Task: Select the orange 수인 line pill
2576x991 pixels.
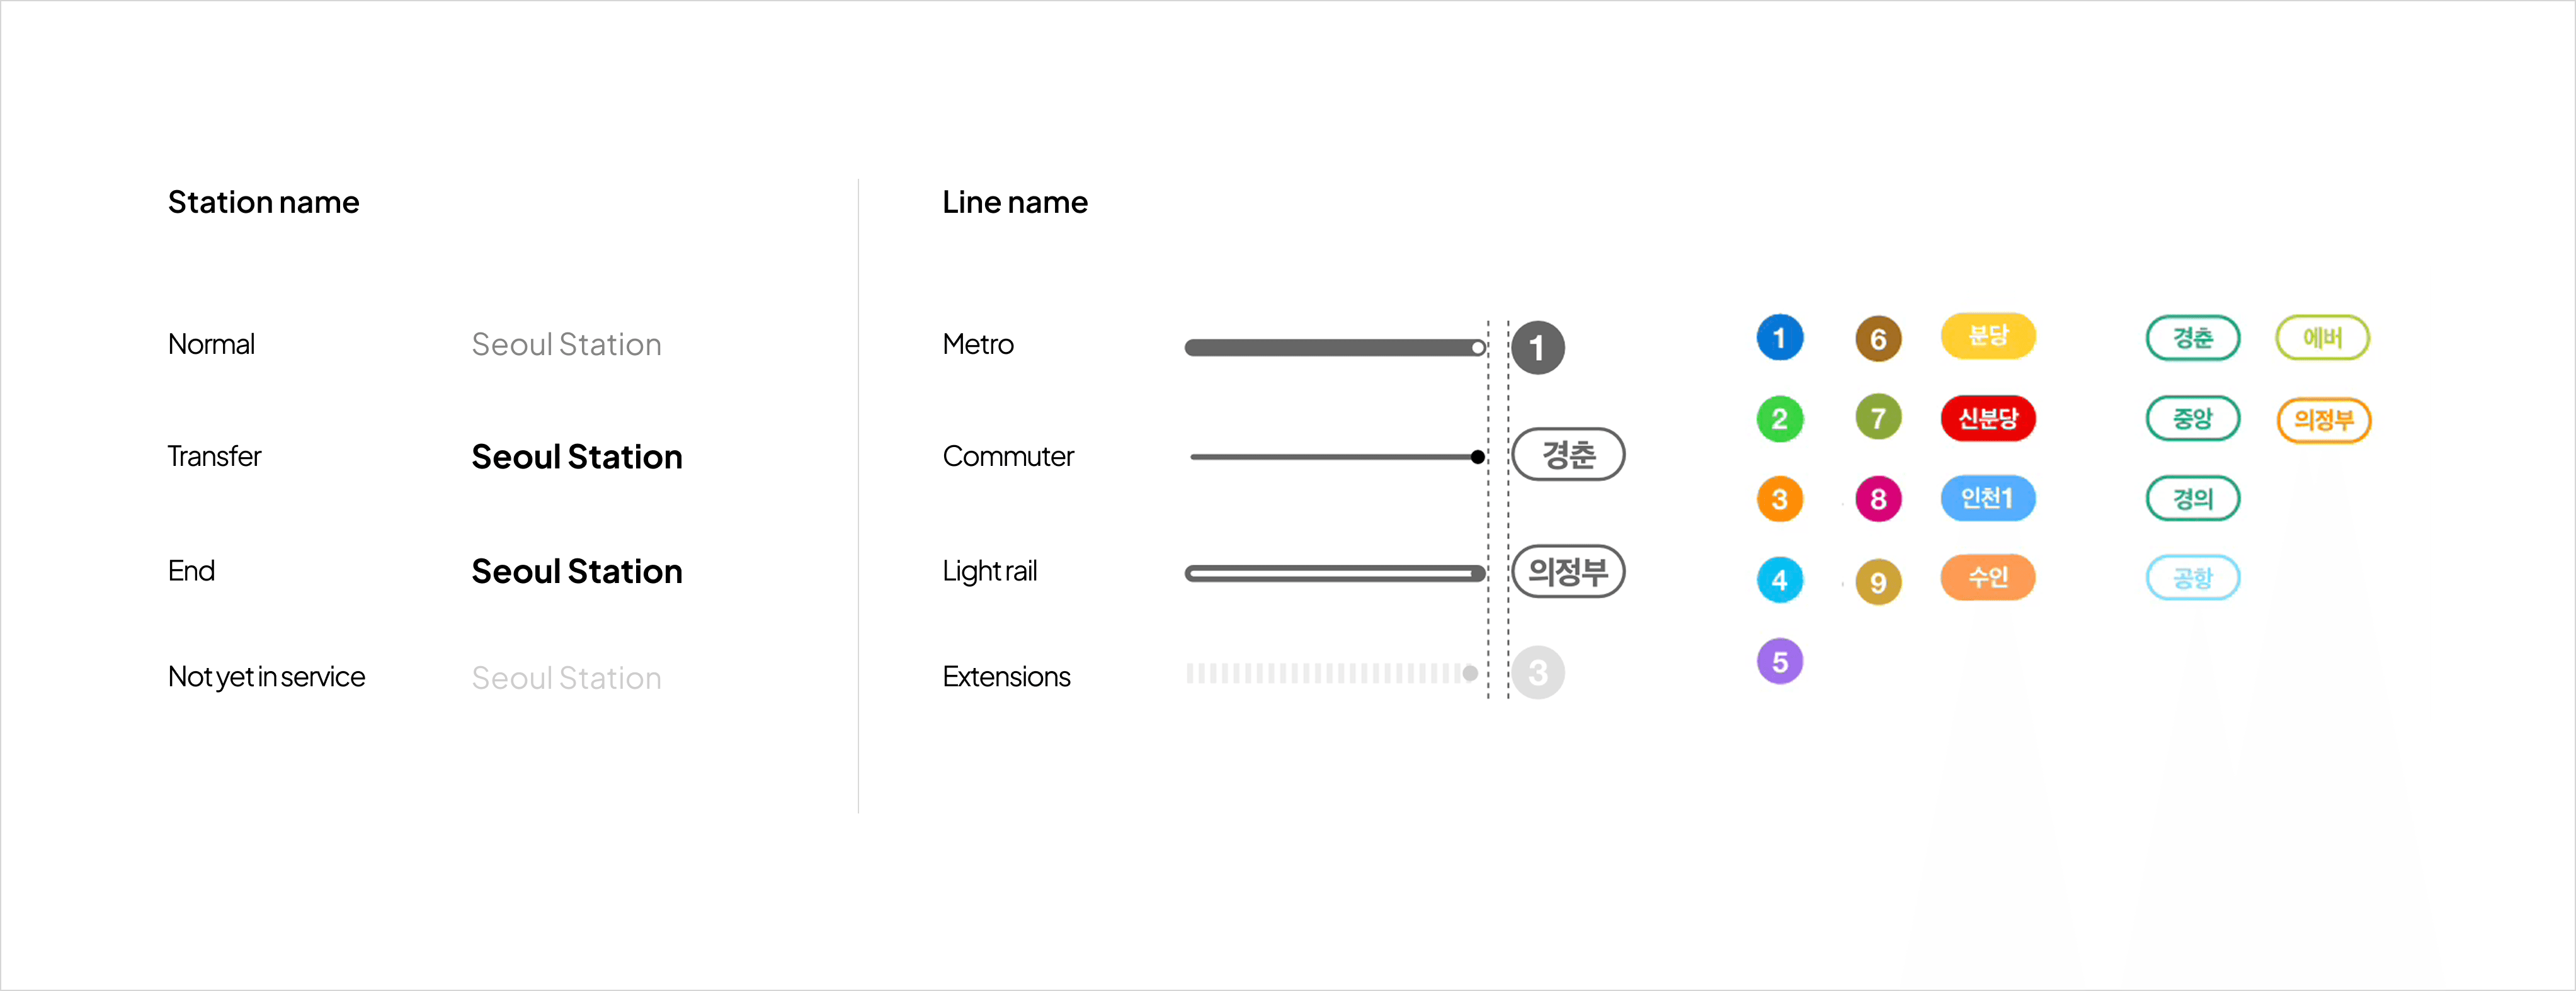Action: pos(1987,577)
